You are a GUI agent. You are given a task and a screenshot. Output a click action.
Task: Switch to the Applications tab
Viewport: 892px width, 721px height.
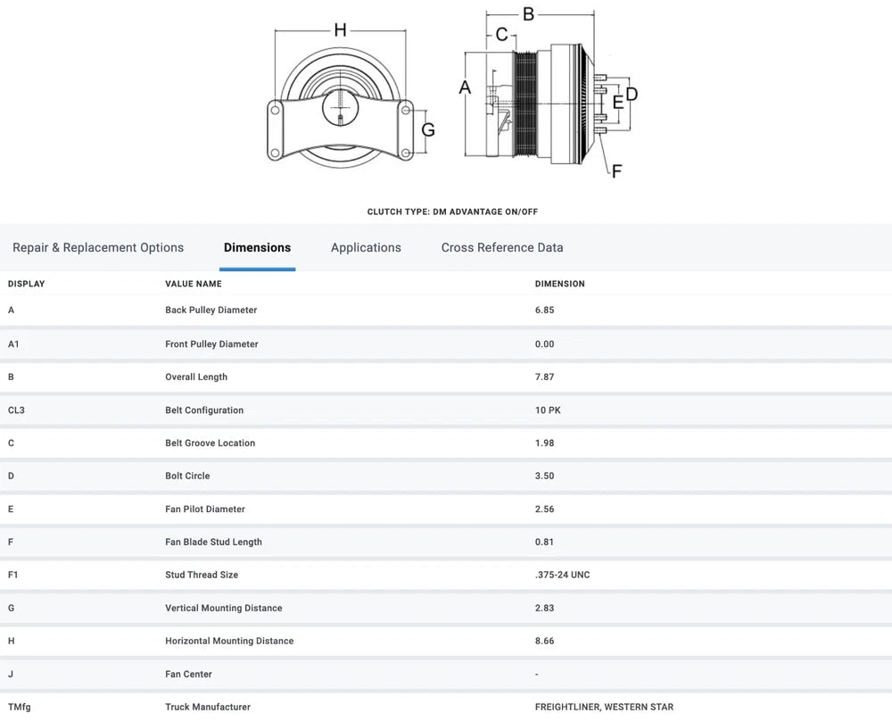click(366, 248)
